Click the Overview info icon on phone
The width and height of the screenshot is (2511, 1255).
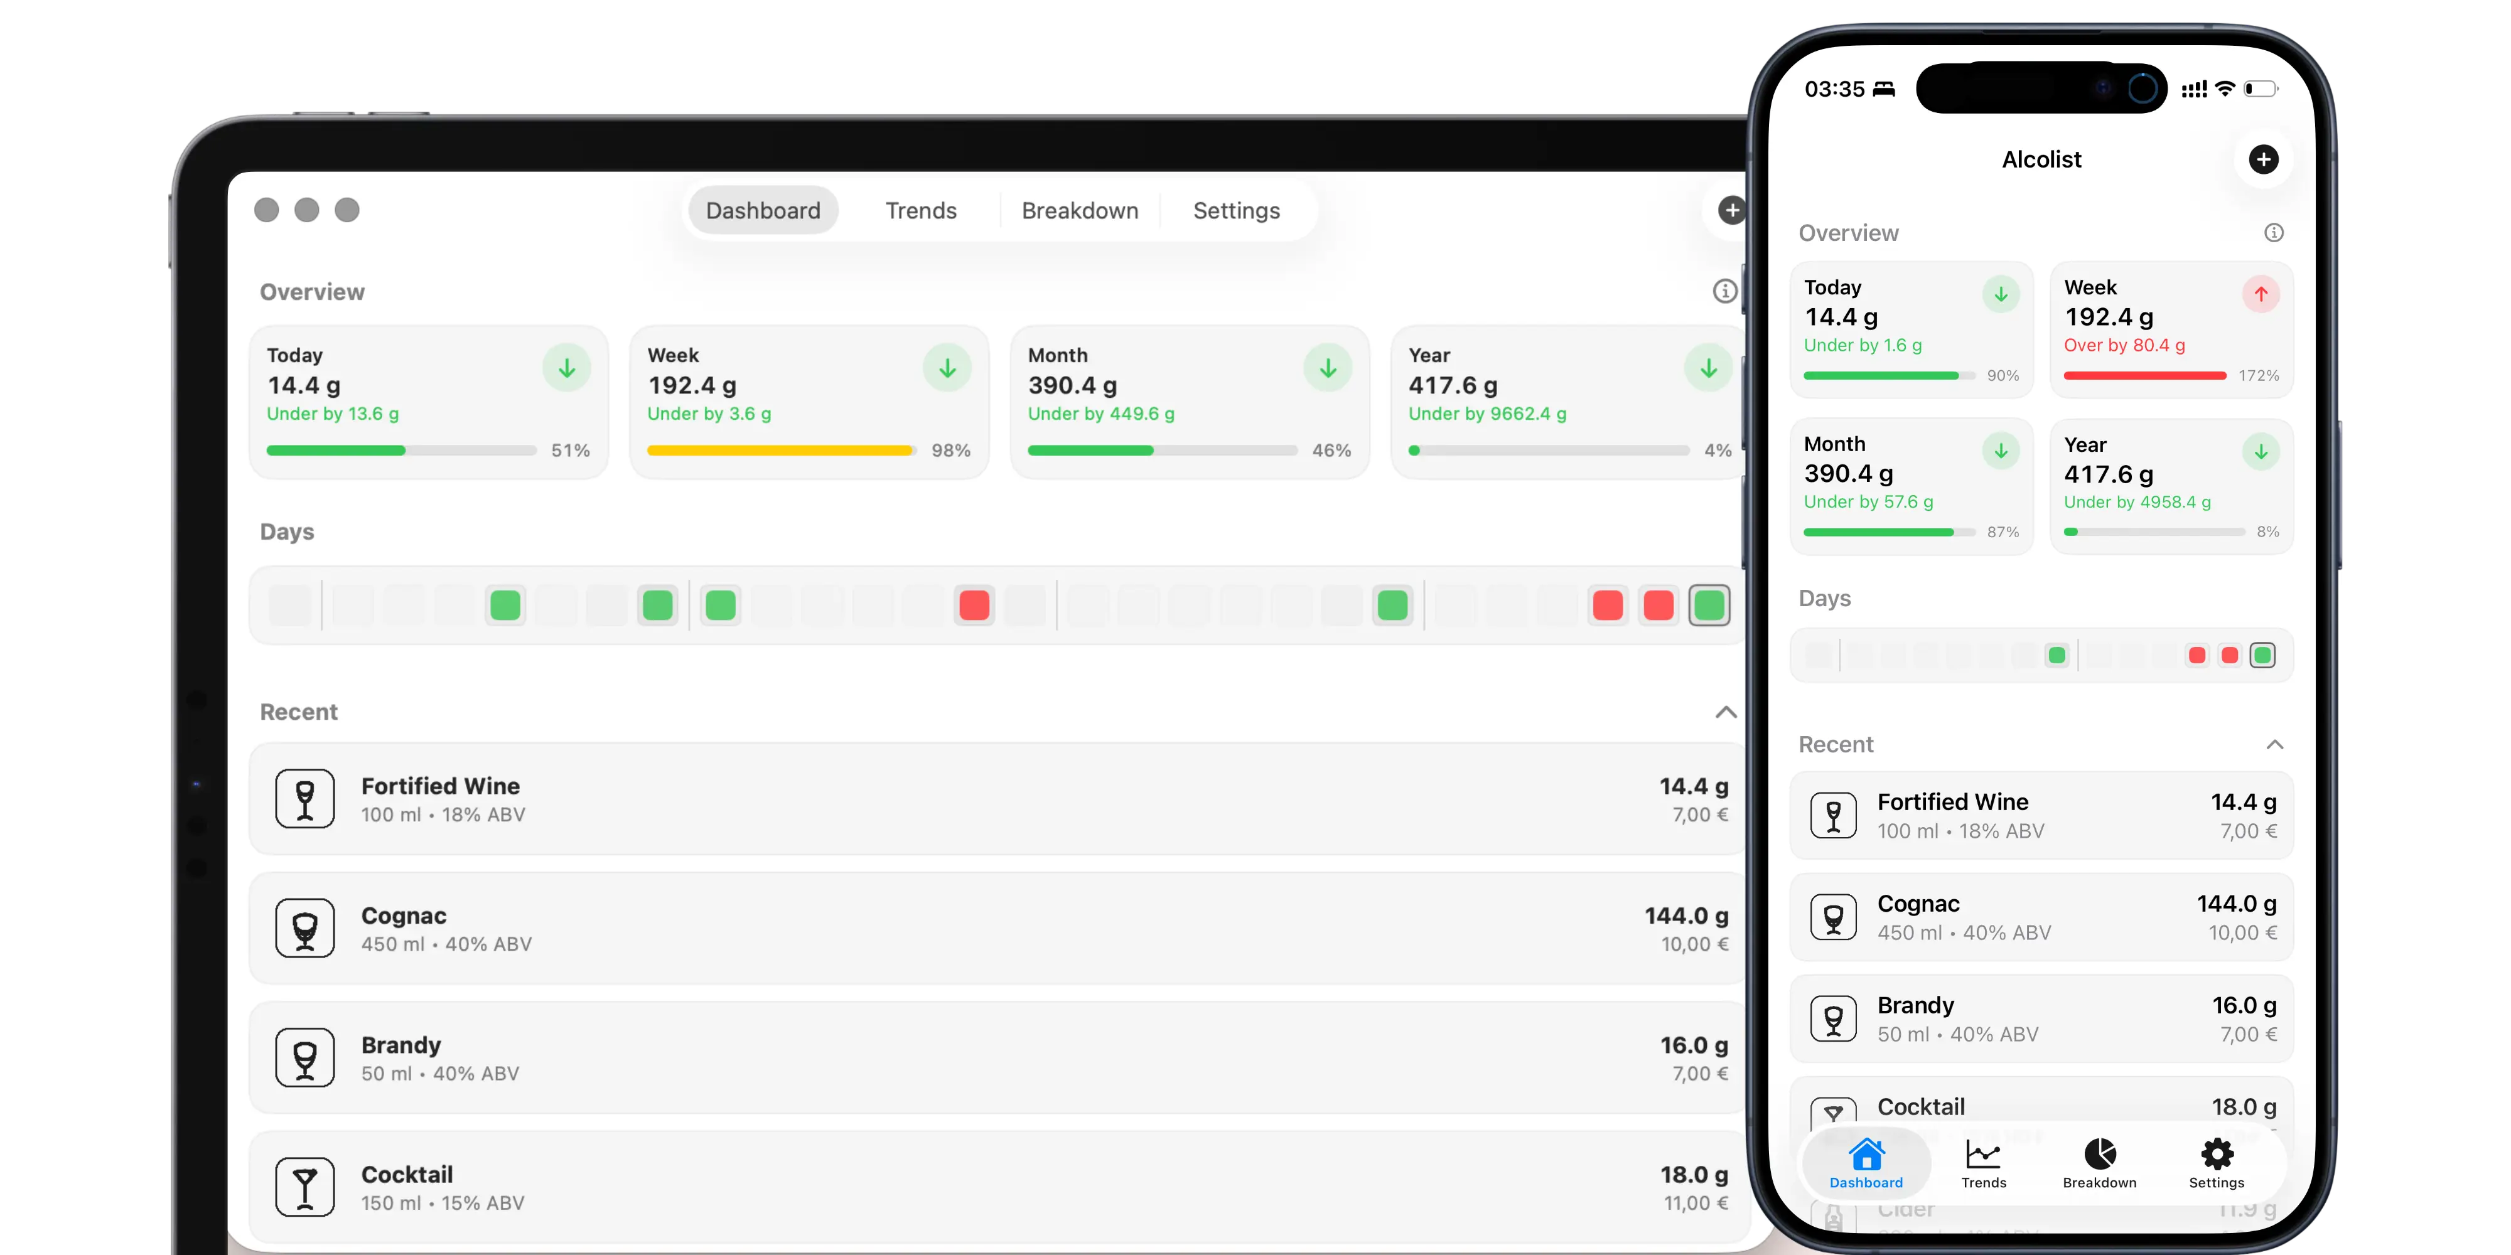2273,233
